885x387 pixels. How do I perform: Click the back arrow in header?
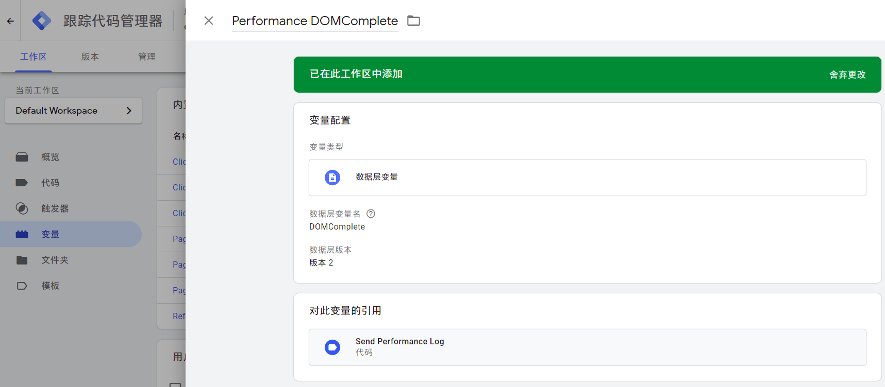[x=10, y=21]
